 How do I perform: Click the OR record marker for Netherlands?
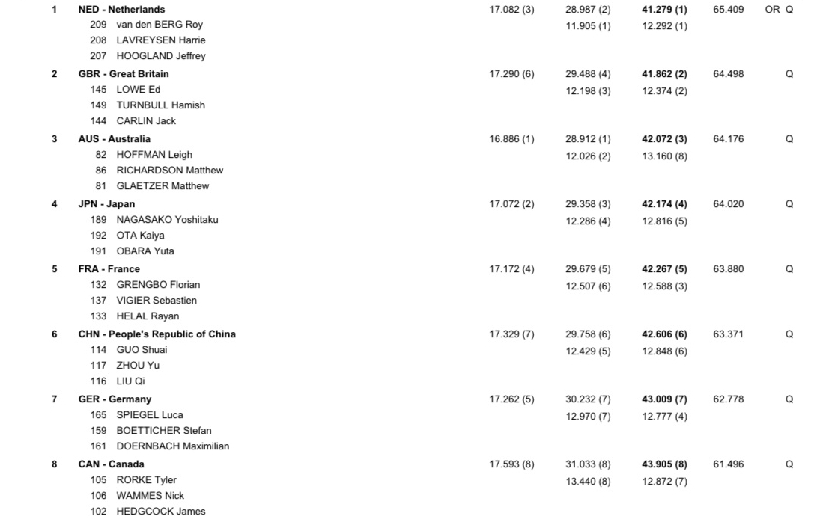pyautogui.click(x=772, y=10)
